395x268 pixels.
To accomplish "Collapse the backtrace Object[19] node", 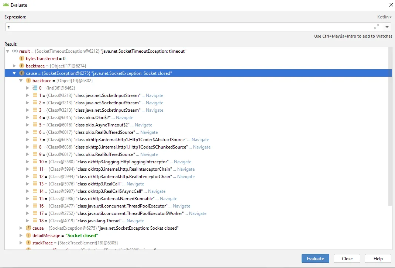I will pos(21,80).
